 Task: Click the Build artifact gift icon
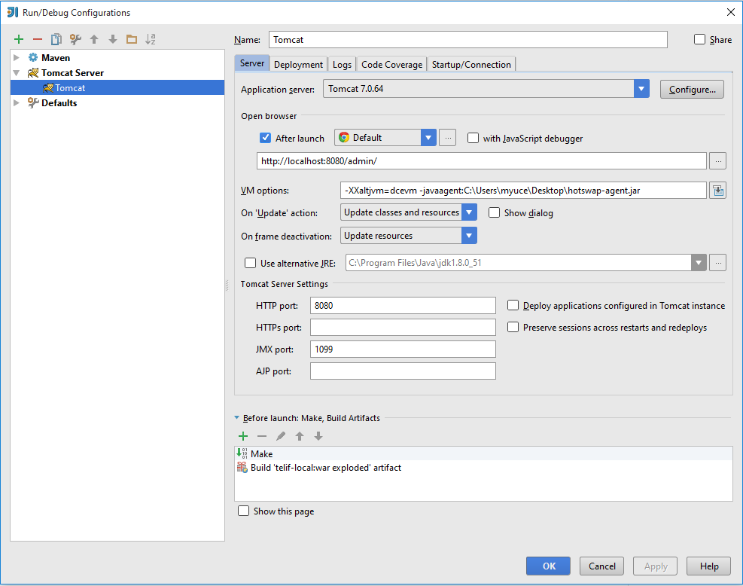[242, 468]
